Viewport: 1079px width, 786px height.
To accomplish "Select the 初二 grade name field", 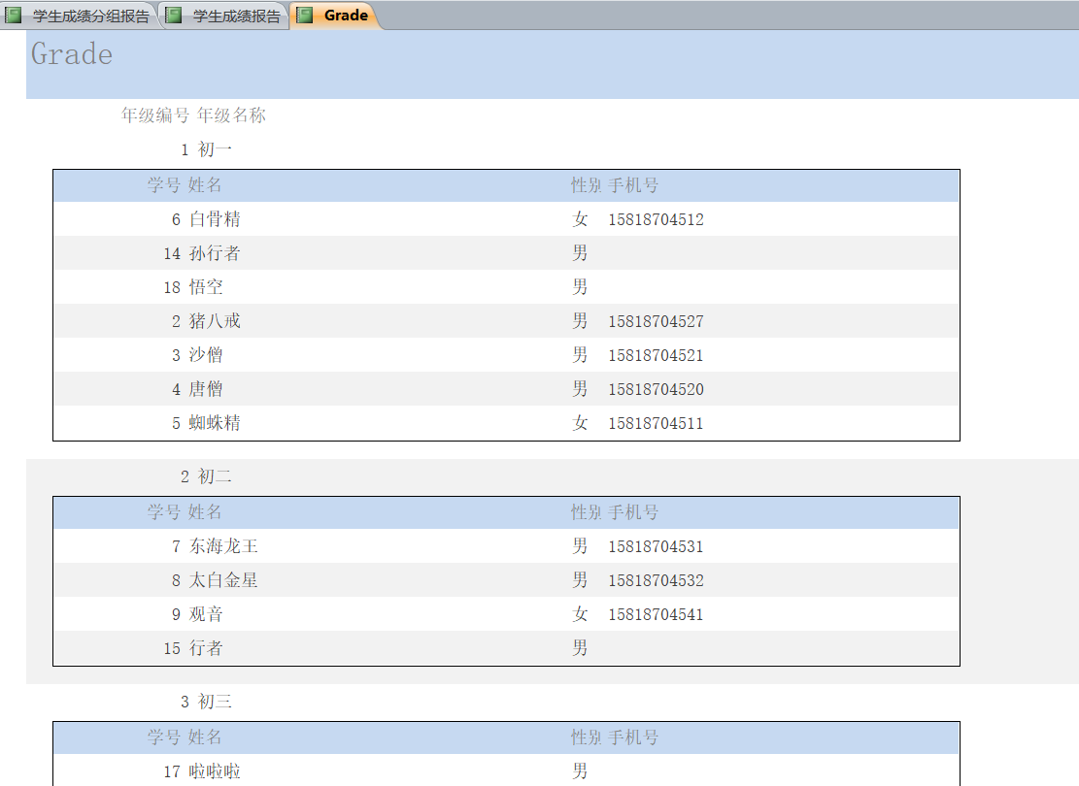I will coord(215,476).
